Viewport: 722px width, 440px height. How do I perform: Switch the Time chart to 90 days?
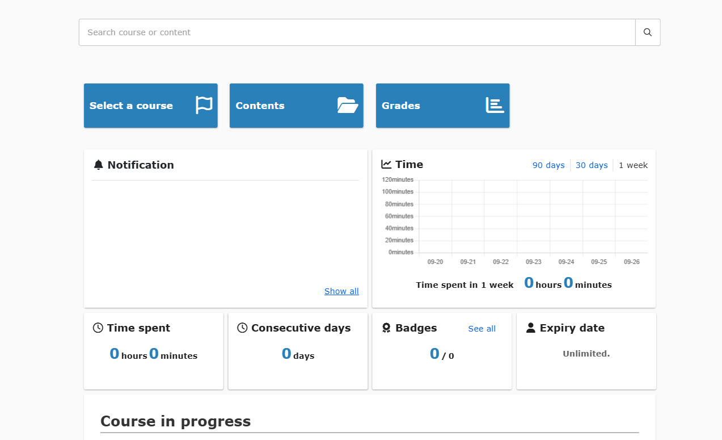[x=548, y=165]
